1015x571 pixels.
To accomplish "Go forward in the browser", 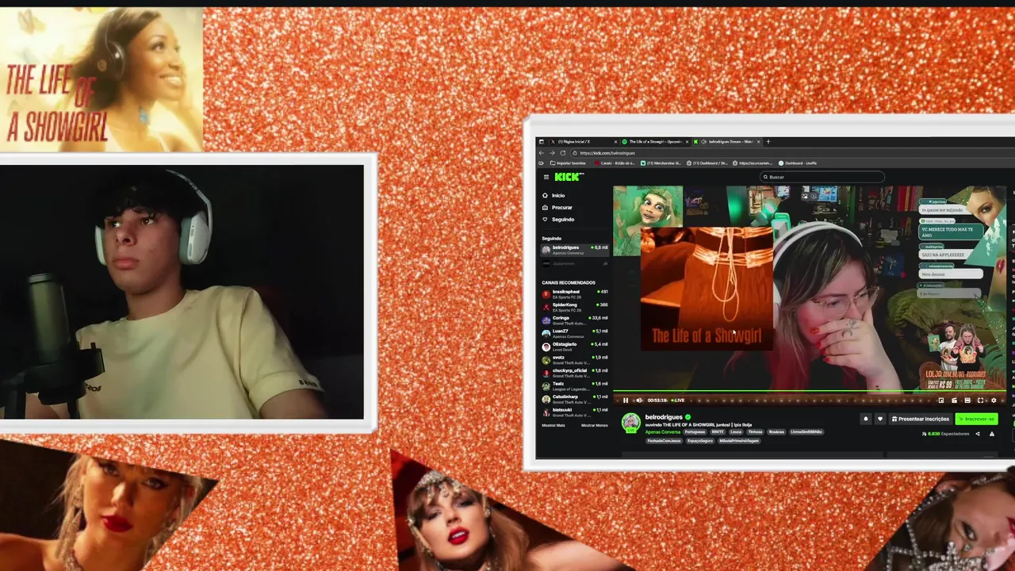I will click(552, 153).
